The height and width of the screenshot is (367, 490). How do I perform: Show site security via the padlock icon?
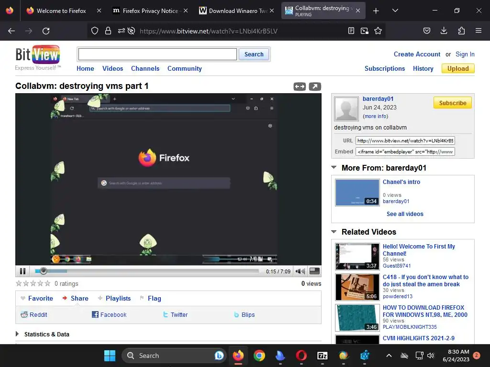coord(108,31)
